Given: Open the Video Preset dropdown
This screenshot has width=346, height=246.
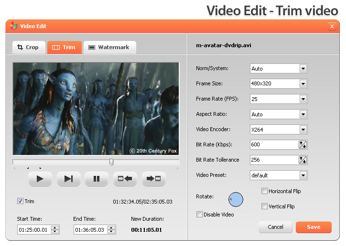Looking at the screenshot, I should pos(303,175).
